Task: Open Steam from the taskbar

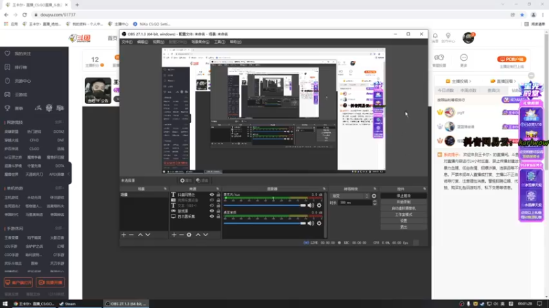Action: [67, 304]
